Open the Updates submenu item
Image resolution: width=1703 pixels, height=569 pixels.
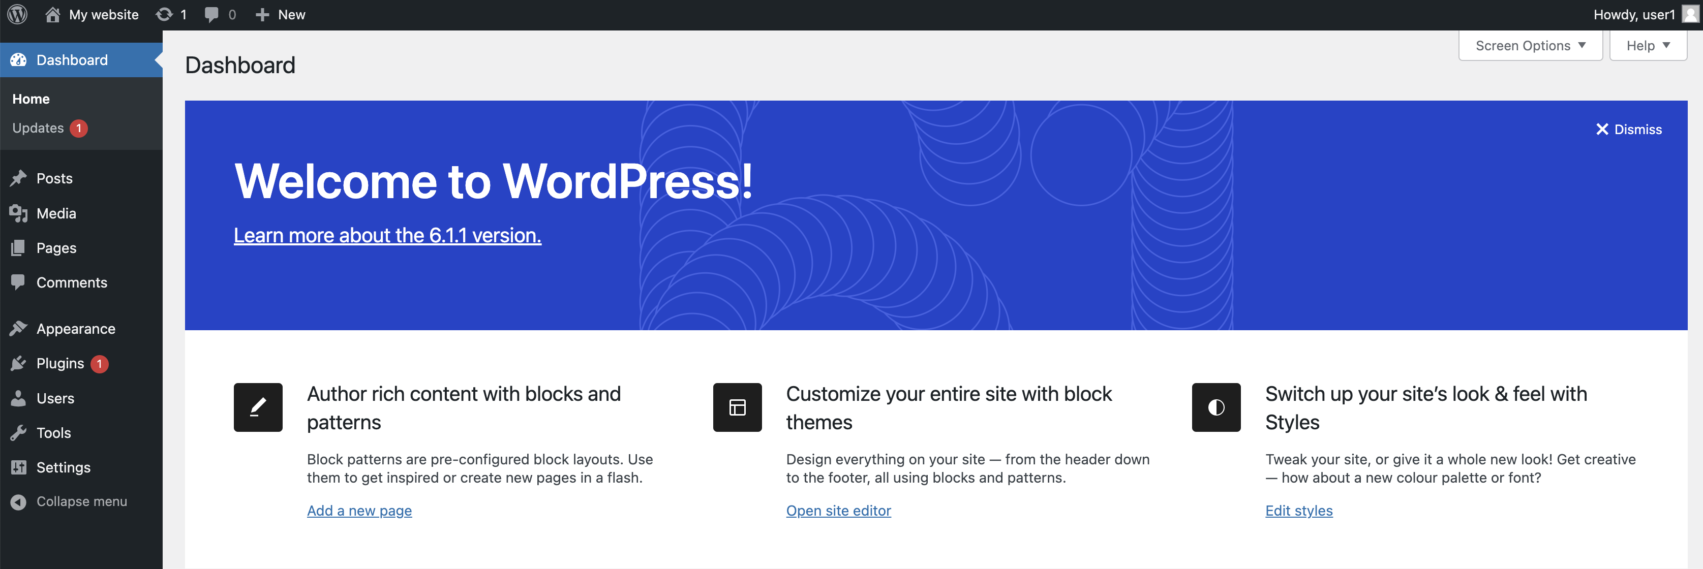click(x=38, y=128)
